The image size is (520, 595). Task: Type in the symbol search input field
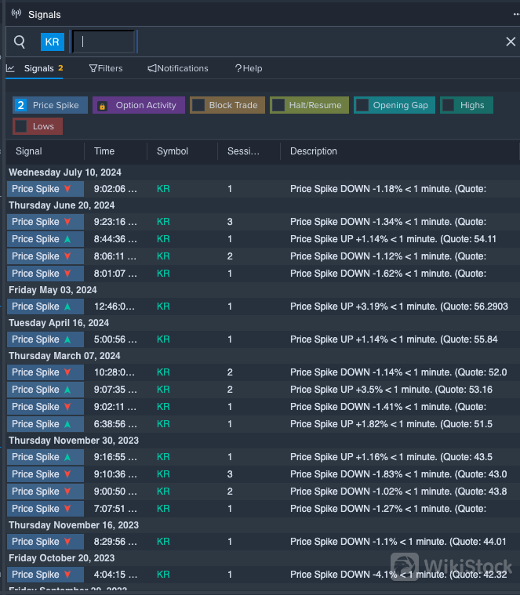tap(104, 42)
